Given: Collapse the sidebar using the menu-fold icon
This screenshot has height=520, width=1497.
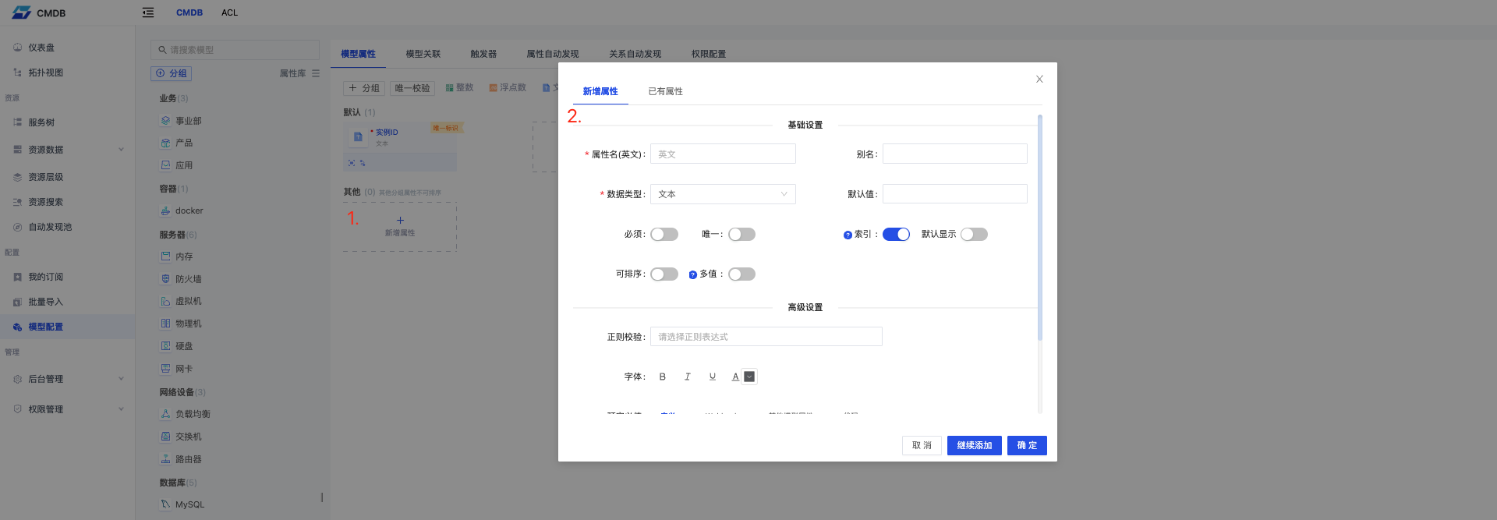Looking at the screenshot, I should (148, 12).
